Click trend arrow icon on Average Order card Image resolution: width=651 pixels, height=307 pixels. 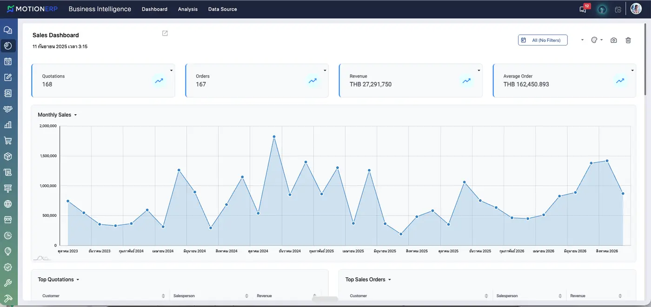click(620, 80)
